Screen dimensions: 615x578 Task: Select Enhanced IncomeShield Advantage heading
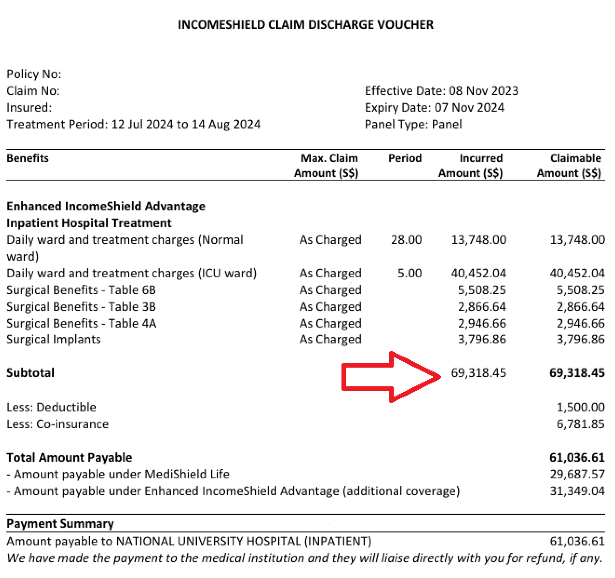point(106,206)
